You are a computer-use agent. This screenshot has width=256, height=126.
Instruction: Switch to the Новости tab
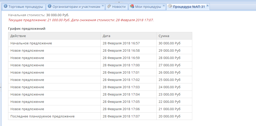click(x=116, y=7)
